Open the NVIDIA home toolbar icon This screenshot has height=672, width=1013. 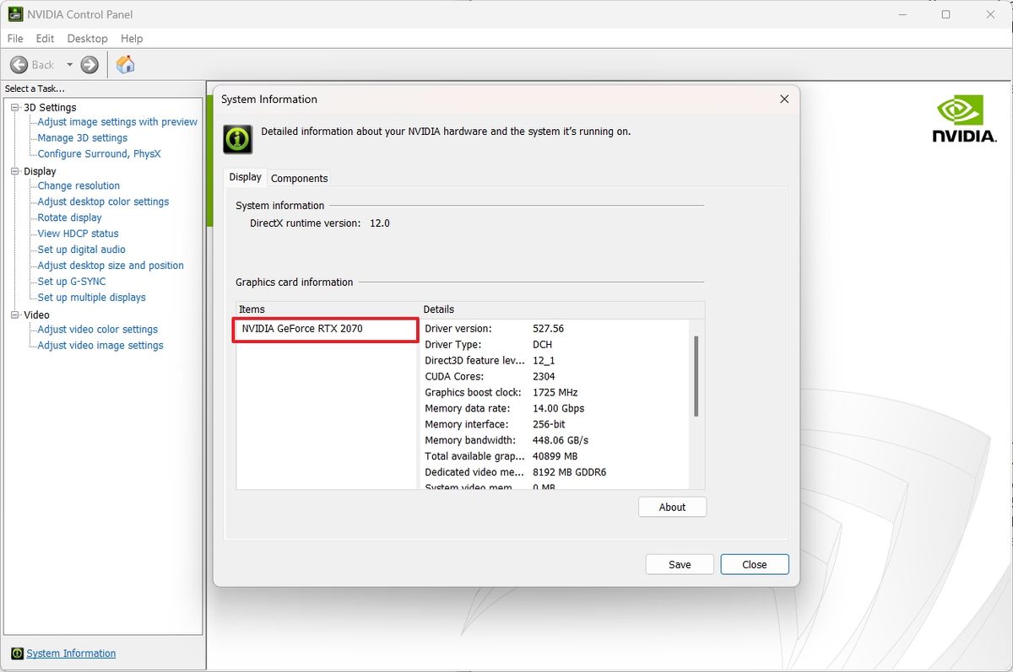pos(125,64)
